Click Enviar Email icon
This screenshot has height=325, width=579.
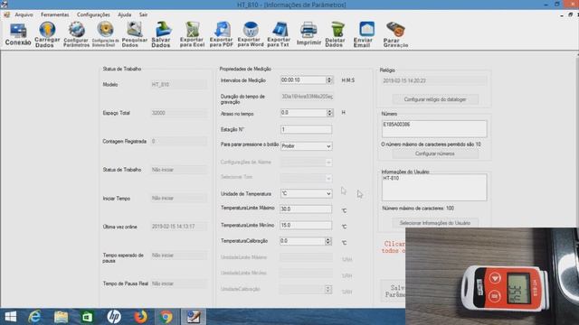click(x=364, y=34)
